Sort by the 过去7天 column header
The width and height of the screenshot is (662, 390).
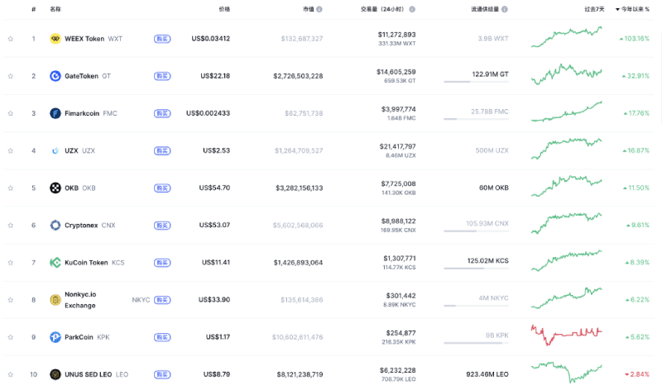594,9
